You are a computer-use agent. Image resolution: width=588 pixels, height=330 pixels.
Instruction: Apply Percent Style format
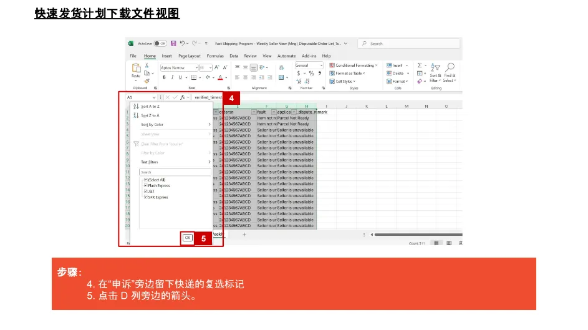point(311,74)
